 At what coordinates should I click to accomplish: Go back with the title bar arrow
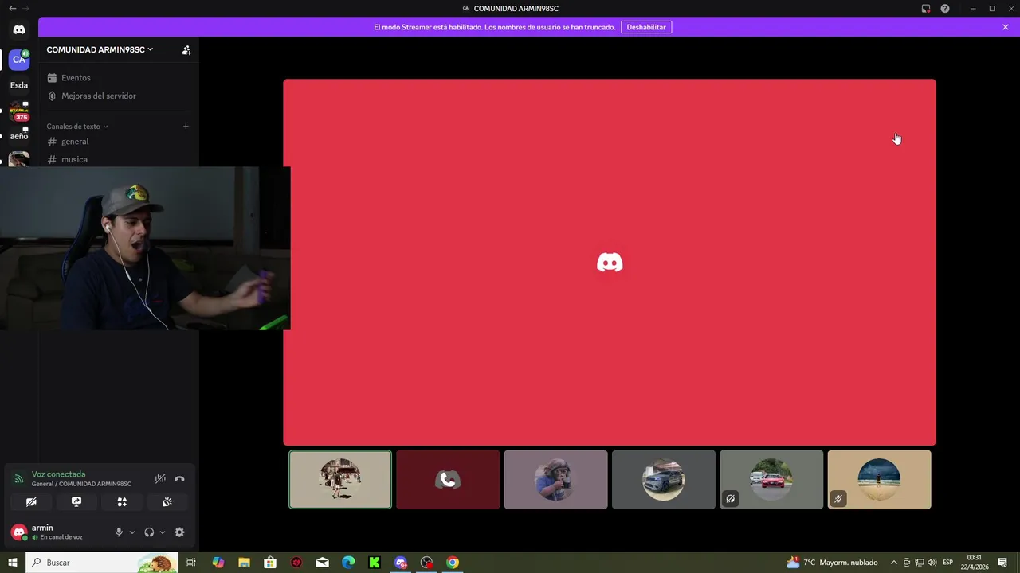click(12, 9)
